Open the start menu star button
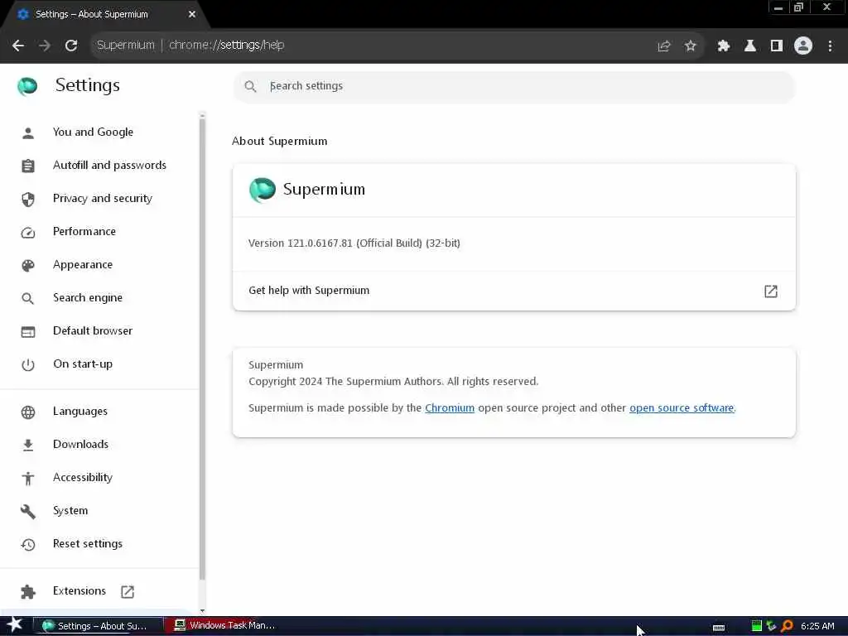848x636 pixels. [15, 625]
